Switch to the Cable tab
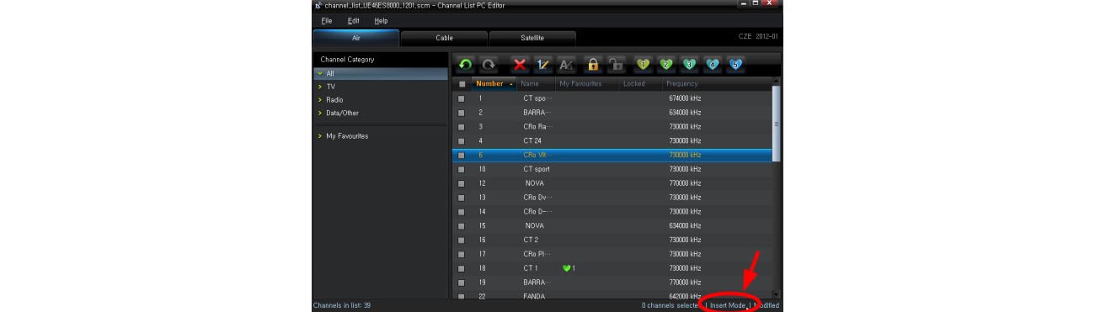This screenshot has width=1095, height=312. (444, 38)
